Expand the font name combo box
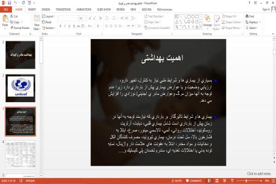 point(78,18)
